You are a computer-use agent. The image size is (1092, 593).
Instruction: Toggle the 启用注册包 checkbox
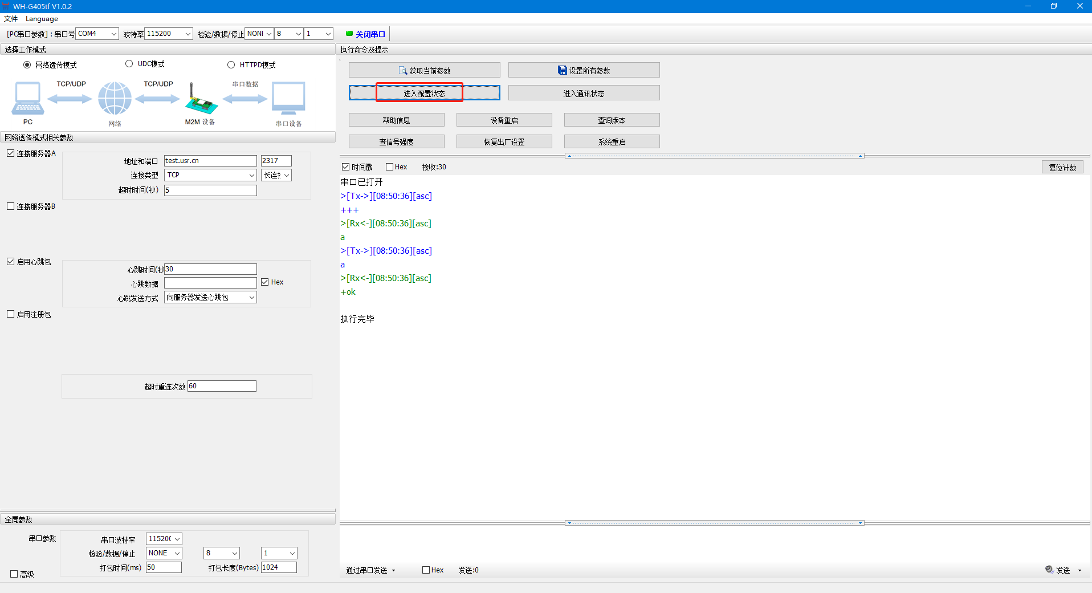coord(11,314)
